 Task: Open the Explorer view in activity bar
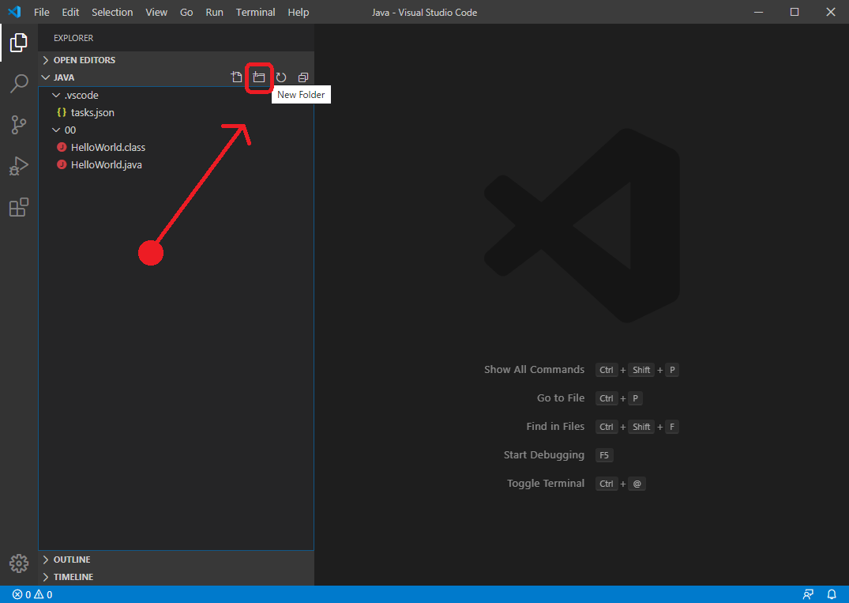point(18,42)
